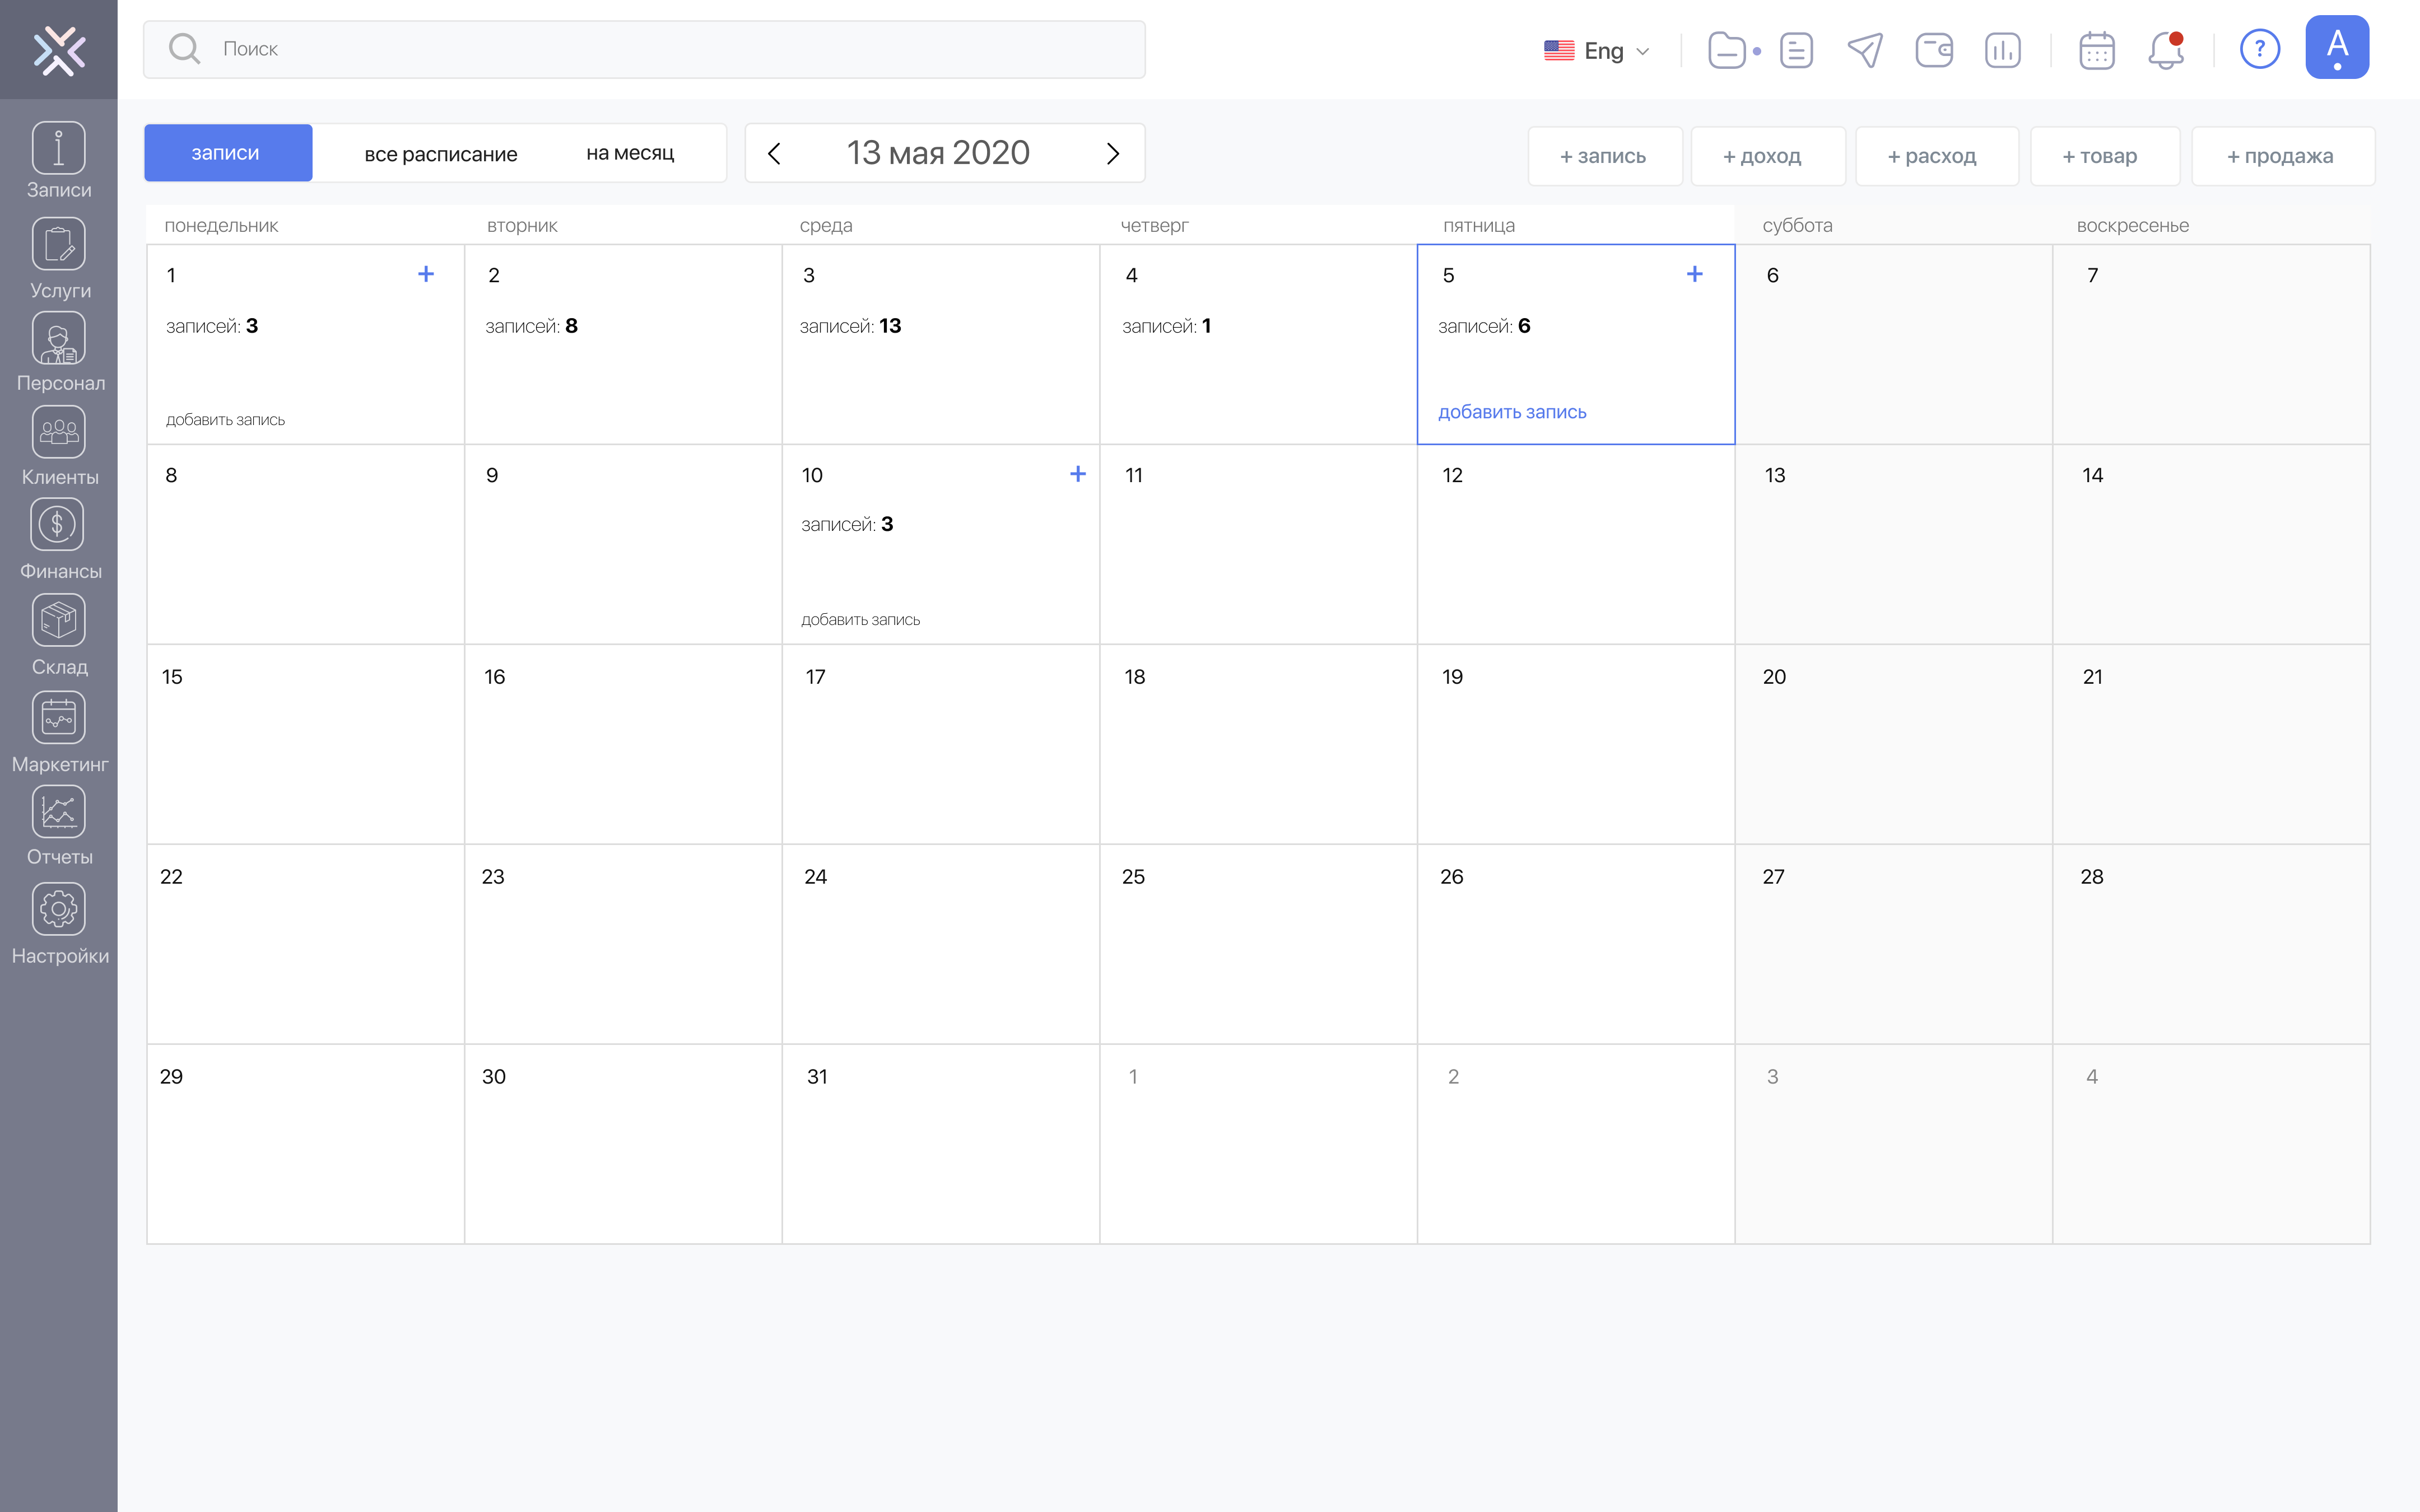
Task: Open the calendar icon in top bar
Action: 2097,50
